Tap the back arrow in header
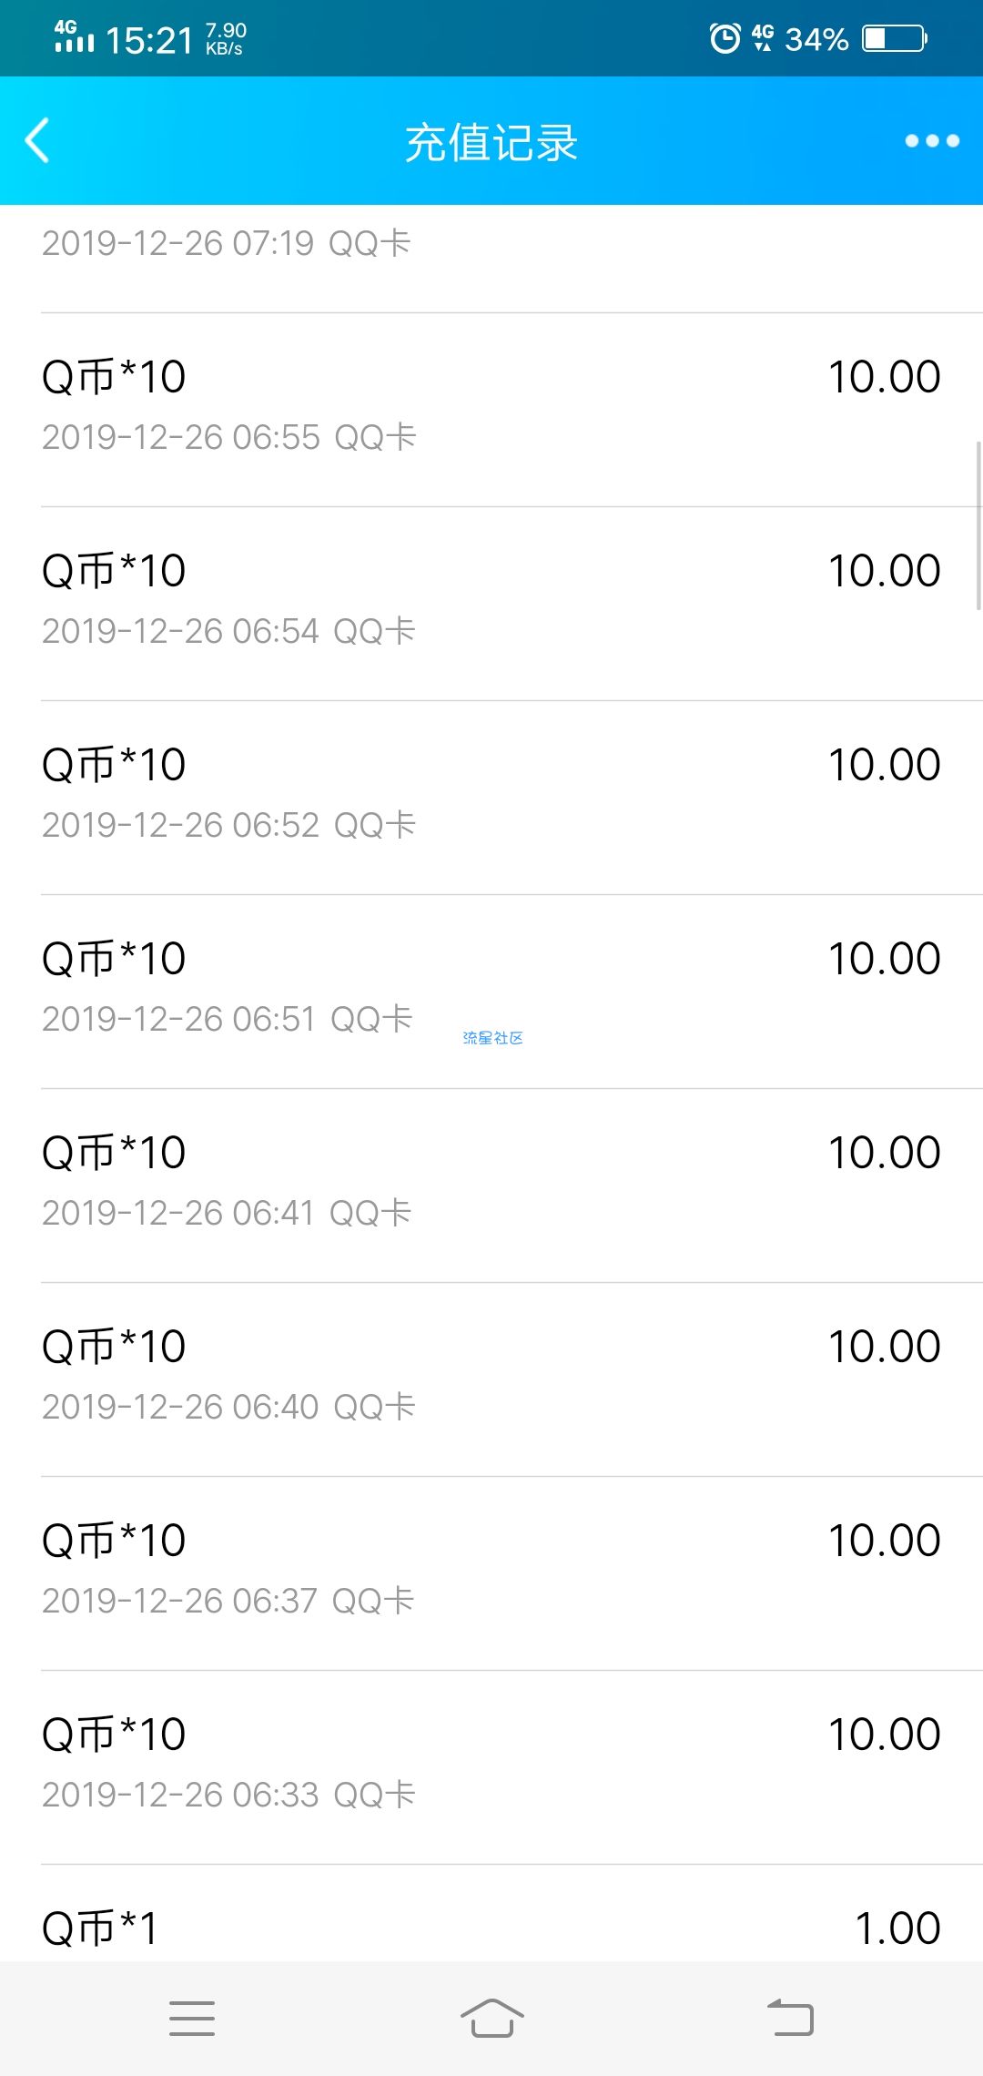Image resolution: width=983 pixels, height=2076 pixels. point(37,141)
